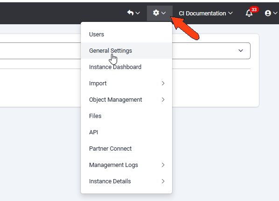The width and height of the screenshot is (279, 201).
Task: Expand the Management Logs submenu arrow
Action: (x=163, y=165)
